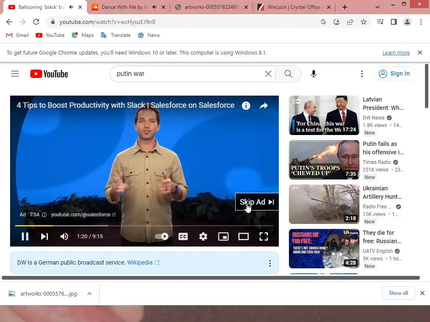Open the youtube.com/@salesforce ad link
Screen dimensions: 430x322
click(x=83, y=215)
